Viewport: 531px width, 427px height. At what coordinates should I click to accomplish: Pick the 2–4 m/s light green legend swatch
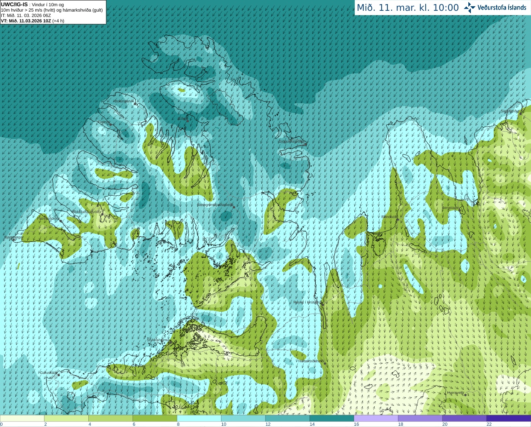66,418
